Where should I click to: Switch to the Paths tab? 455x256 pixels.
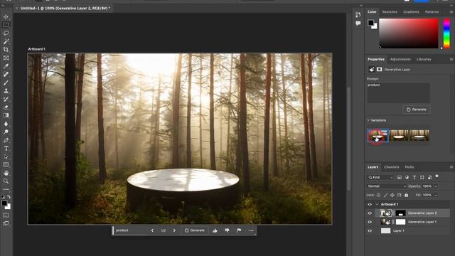pyautogui.click(x=409, y=167)
